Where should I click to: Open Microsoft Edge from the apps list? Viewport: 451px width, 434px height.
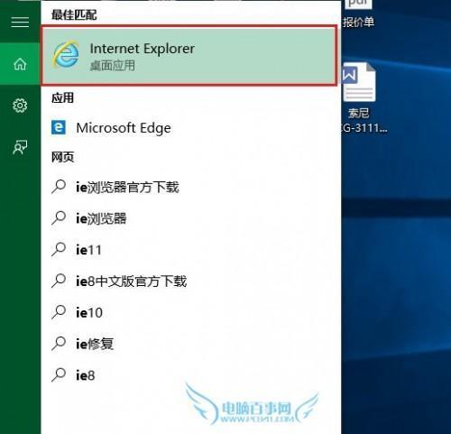191,127
